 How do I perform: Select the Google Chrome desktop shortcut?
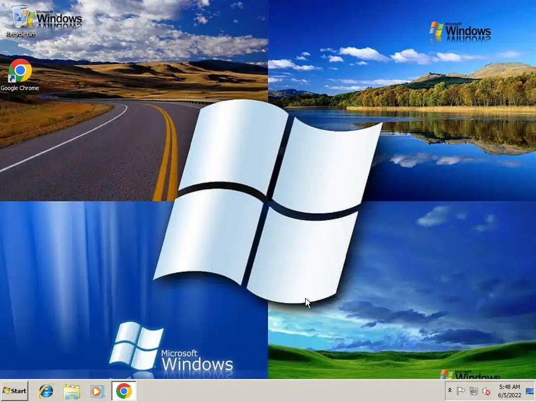20,75
